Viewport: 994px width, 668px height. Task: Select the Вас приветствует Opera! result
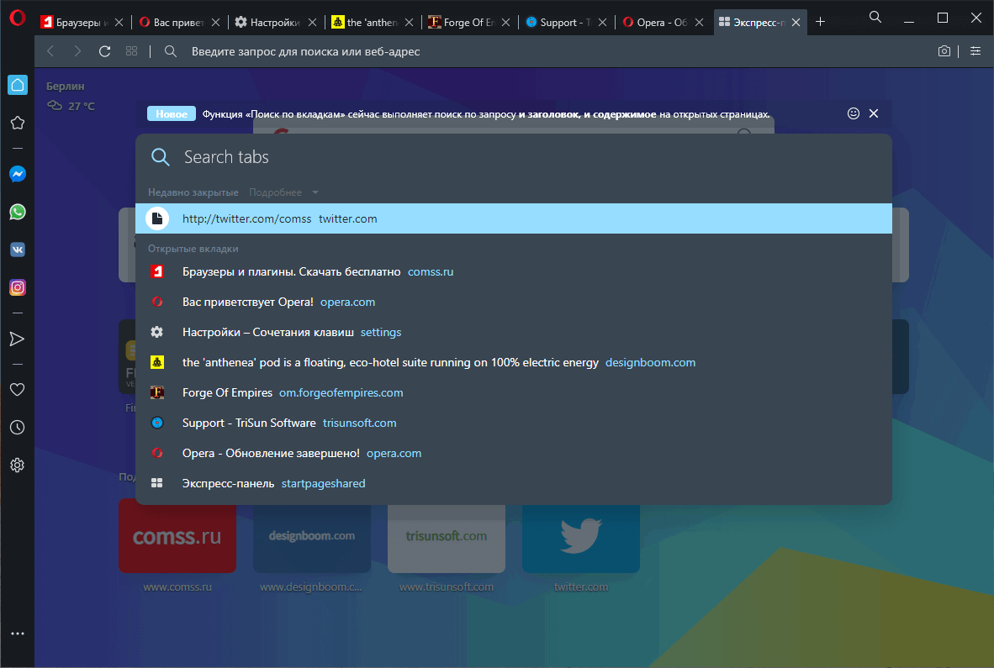point(514,302)
